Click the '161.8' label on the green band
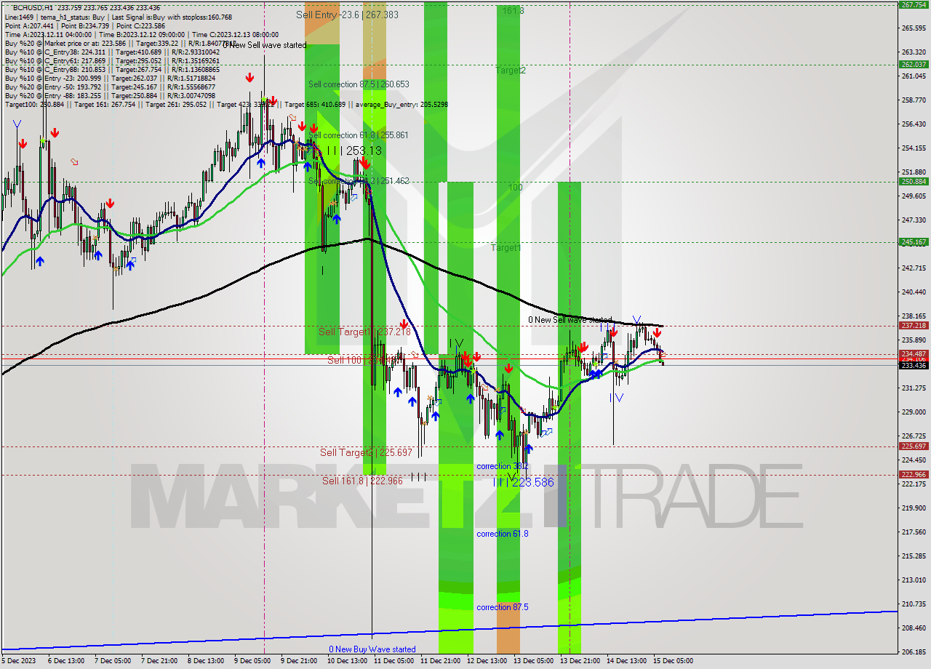 [x=513, y=11]
